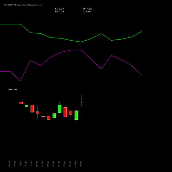The width and height of the screenshot is (172, 172).
Task: Click the chart title text at top left
Action: [23, 5]
